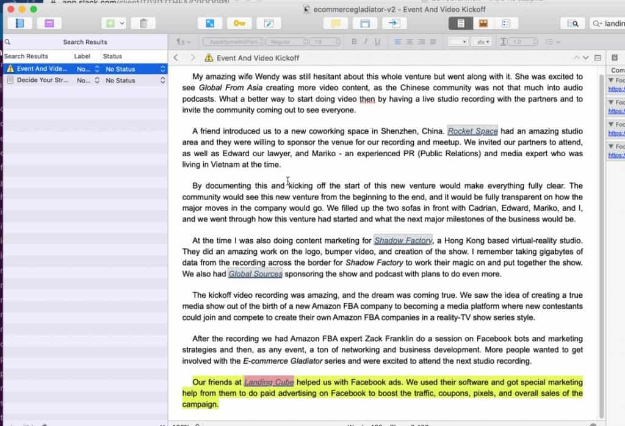The image size is (625, 426).
Task: Go back in editor history
Action: click(x=176, y=58)
